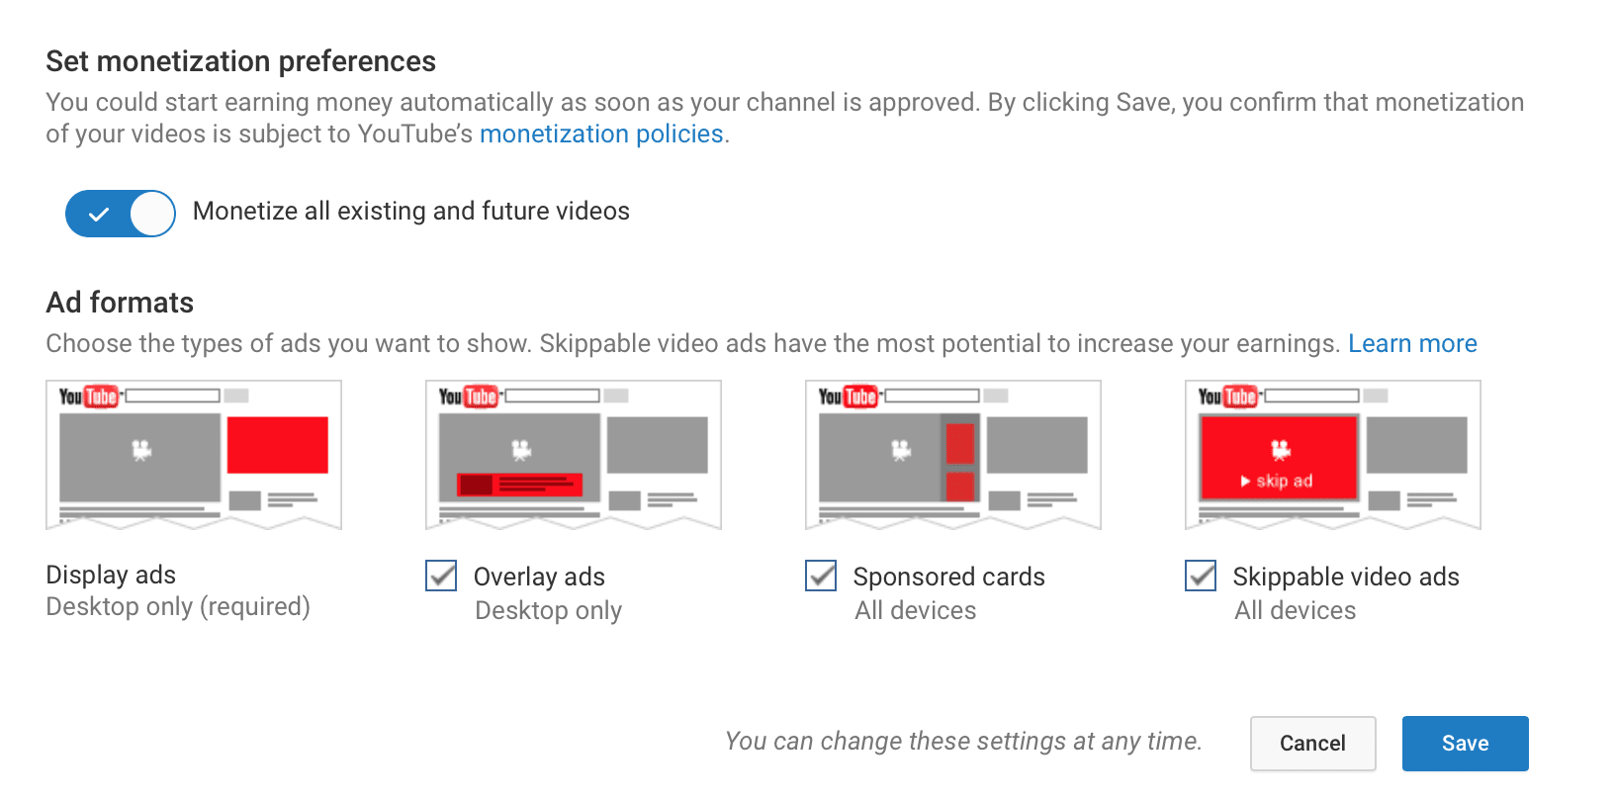Click the red overlay banner in second preview
The width and height of the screenshot is (1614, 801).
coord(519,485)
